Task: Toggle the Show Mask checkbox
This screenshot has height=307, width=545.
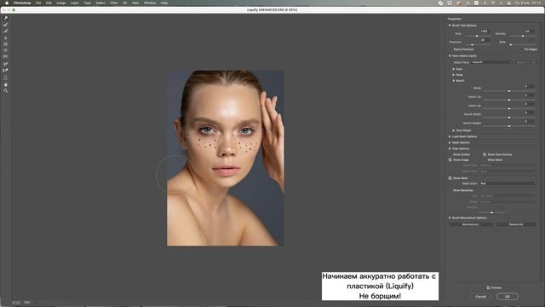Action: pos(450,178)
